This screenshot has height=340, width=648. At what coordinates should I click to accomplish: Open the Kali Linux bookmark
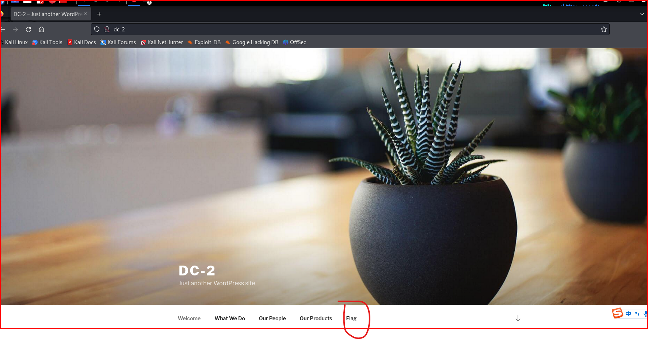coord(15,42)
